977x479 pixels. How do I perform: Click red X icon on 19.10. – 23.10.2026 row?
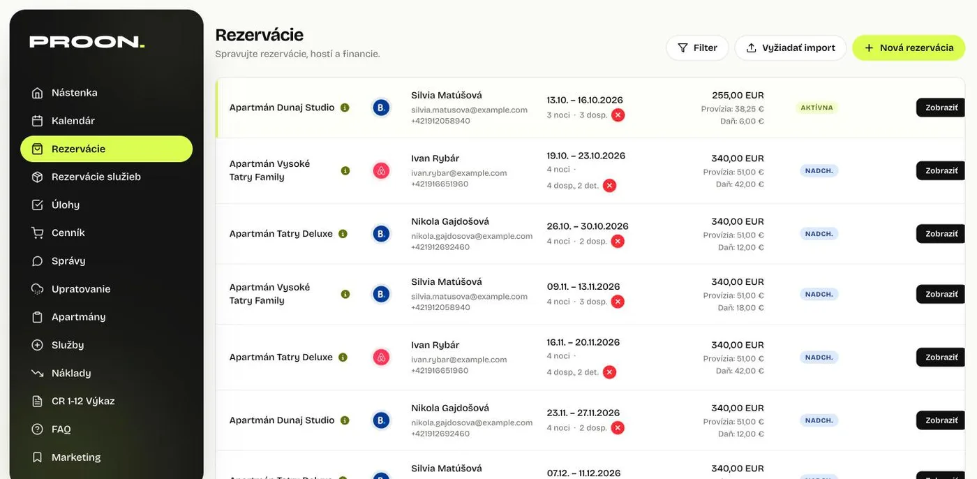coord(609,186)
